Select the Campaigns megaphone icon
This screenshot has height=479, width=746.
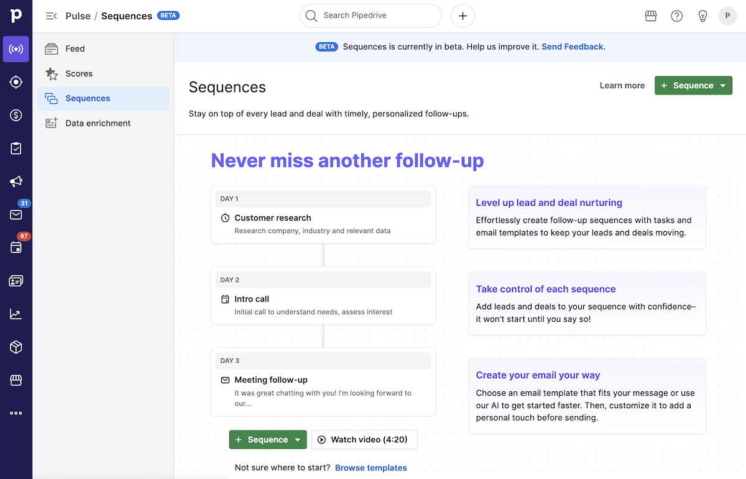pos(16,181)
